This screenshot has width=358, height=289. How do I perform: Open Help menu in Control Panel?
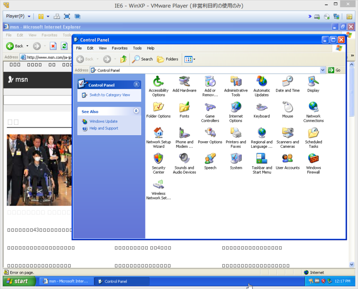tap(150, 48)
